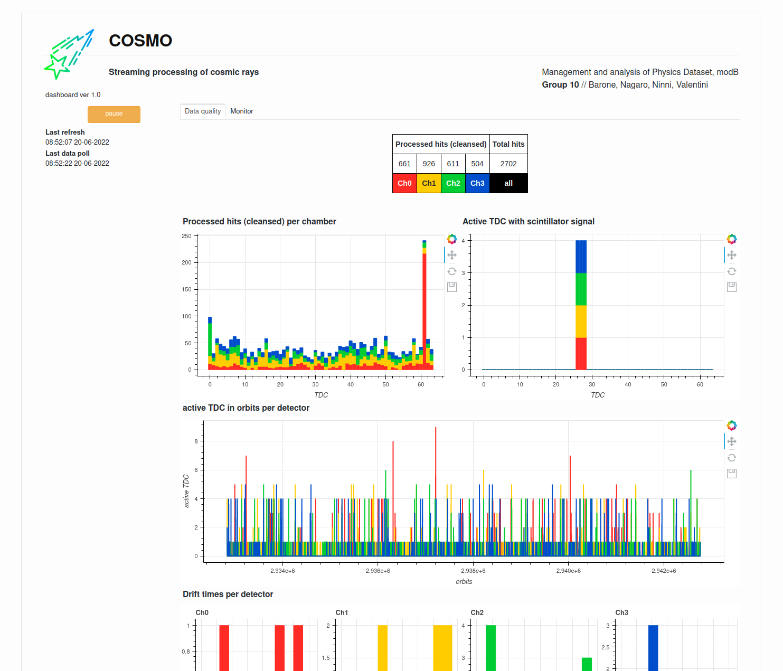Click 'Streaming processing of cosmic rays' subtitle
This screenshot has width=783, height=671.
point(184,72)
